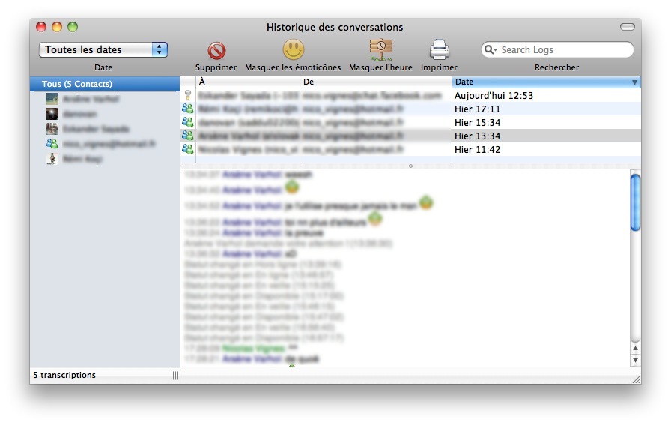Sort by the De column header
Image resolution: width=671 pixels, height=425 pixels.
pos(374,82)
